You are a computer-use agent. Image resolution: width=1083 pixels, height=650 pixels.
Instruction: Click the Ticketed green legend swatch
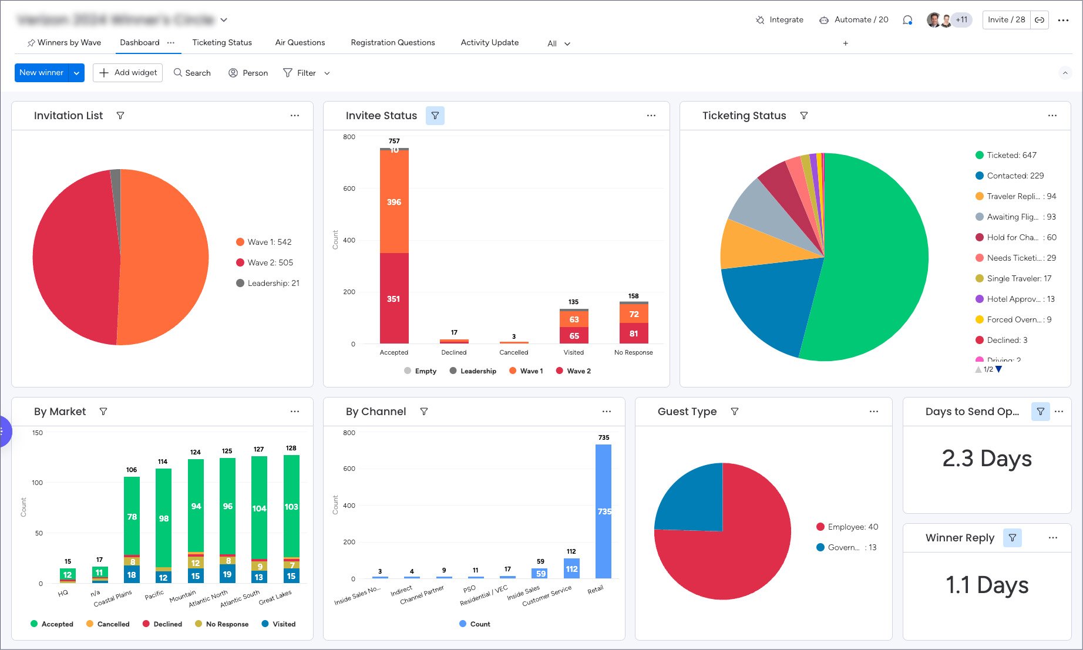979,155
